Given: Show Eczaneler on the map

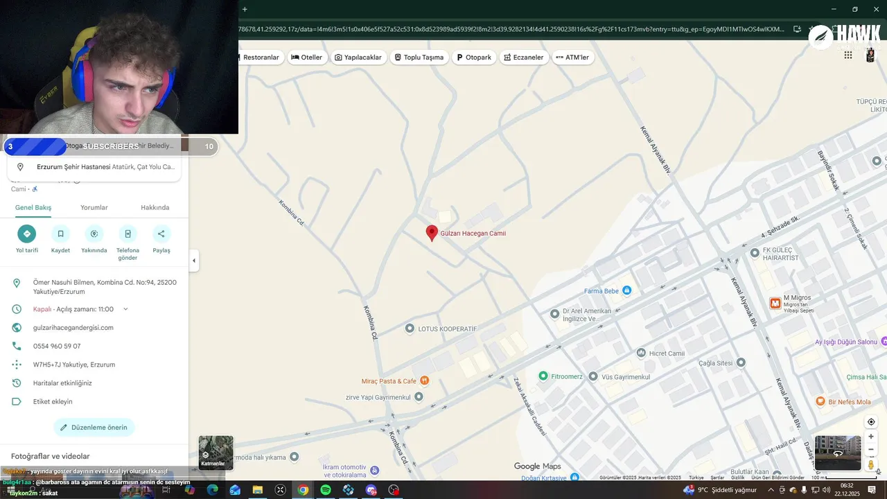Looking at the screenshot, I should [x=524, y=58].
